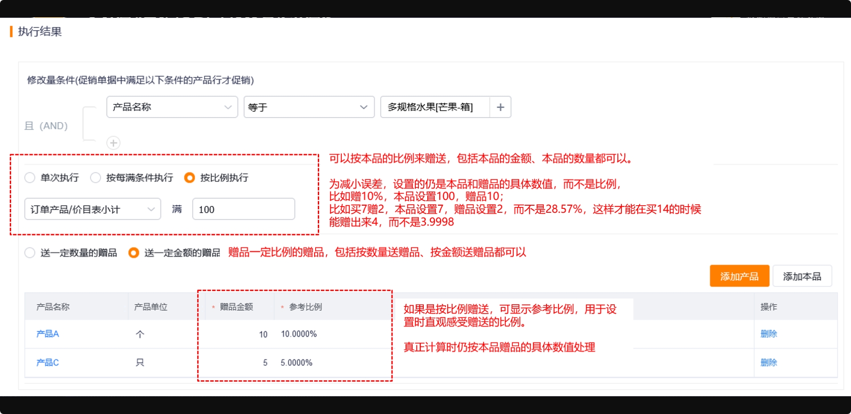
Task: Click the 添加产品 orange button
Action: point(739,276)
